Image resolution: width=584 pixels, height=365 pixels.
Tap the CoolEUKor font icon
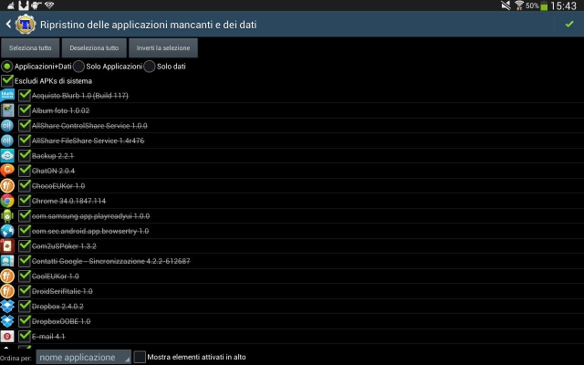tap(7, 276)
